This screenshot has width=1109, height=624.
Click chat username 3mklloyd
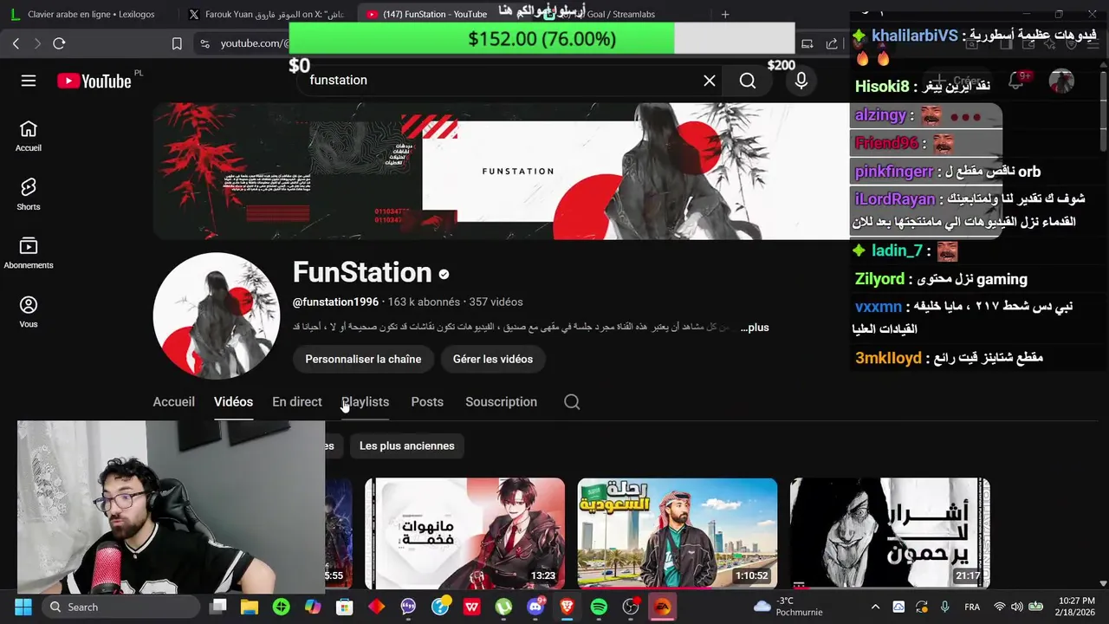click(888, 358)
